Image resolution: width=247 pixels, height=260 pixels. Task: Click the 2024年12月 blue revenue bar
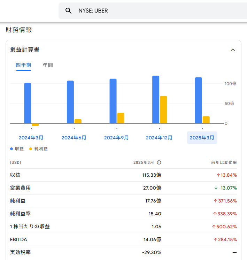click(x=156, y=99)
